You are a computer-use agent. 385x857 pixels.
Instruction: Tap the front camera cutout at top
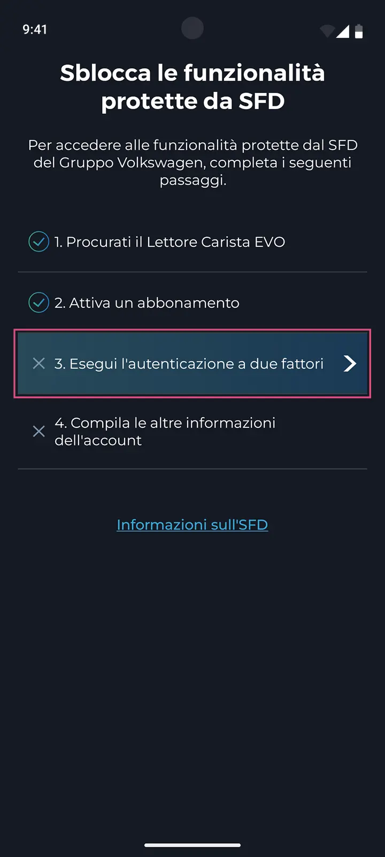[x=192, y=28]
